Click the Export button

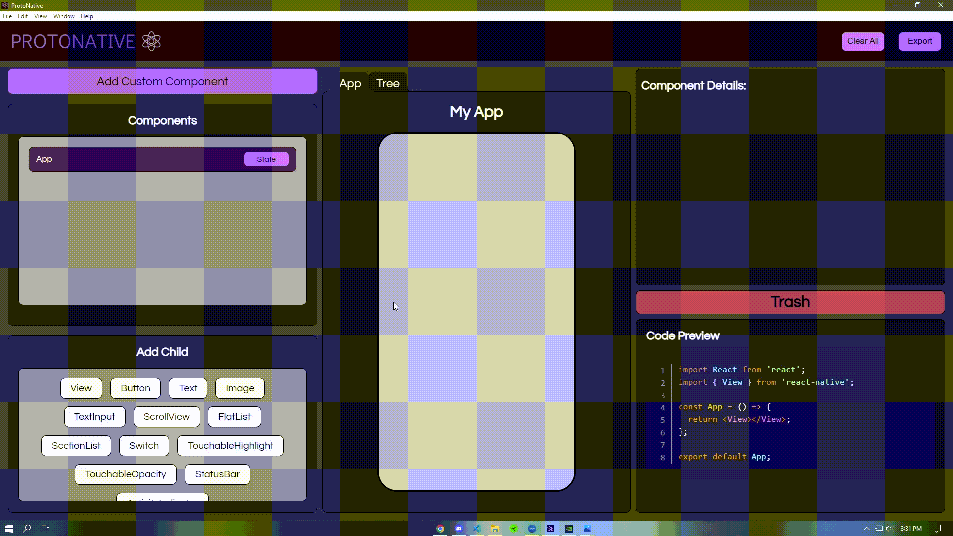click(920, 41)
